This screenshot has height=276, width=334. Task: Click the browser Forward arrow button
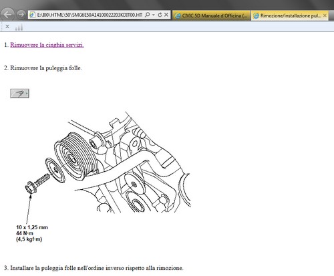pyautogui.click(x=21, y=15)
